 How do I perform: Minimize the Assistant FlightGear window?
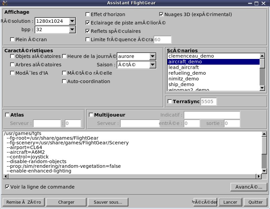click(x=250, y=3)
